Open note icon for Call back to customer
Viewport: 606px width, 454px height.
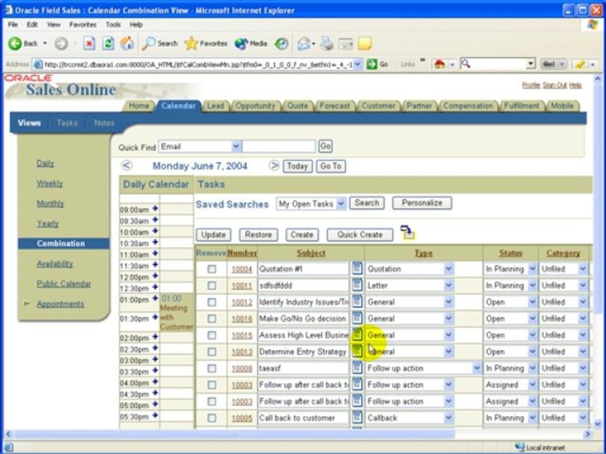[357, 417]
